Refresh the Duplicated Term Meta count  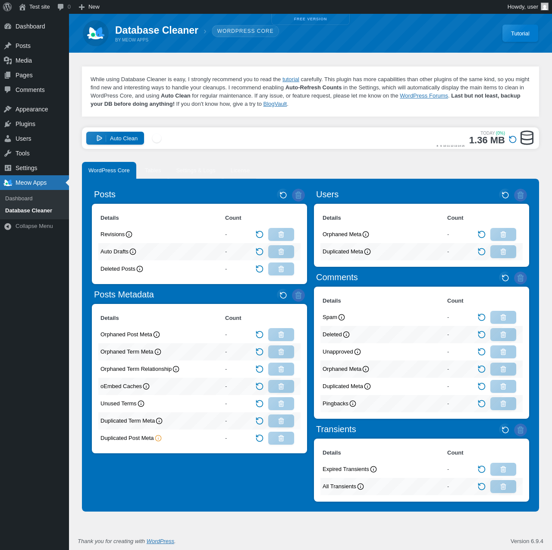260,421
